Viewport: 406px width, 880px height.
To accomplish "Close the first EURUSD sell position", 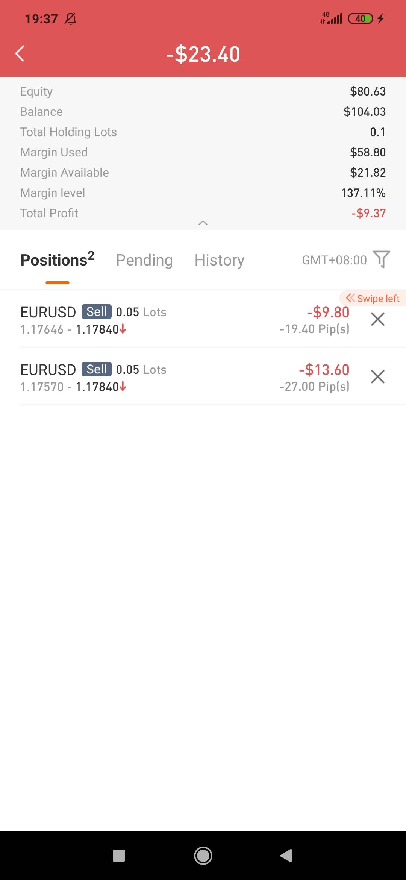I will (377, 319).
